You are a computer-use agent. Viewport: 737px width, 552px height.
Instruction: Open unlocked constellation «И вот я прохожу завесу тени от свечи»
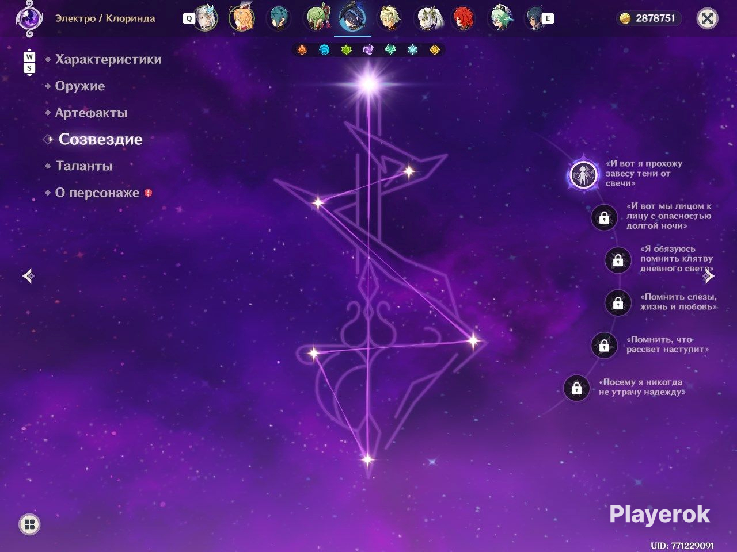pos(584,174)
